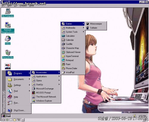Open the Run... entry icon
The height and width of the screenshot is (122, 149).
coord(10,103)
